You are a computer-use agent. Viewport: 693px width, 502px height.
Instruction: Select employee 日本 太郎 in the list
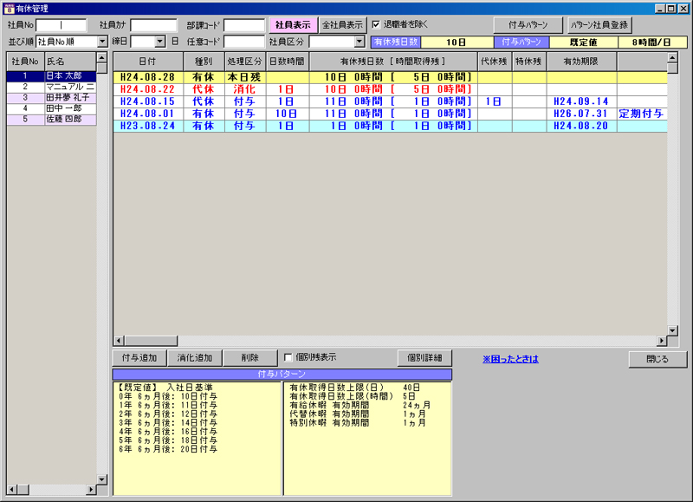tap(51, 76)
